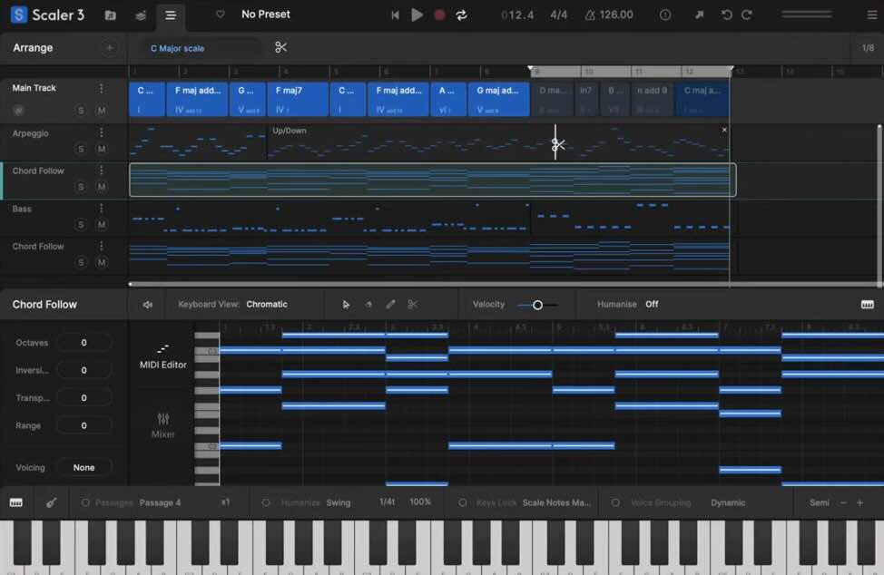This screenshot has height=575, width=884.
Task: Enable the Keys Lock toggle
Action: [x=462, y=502]
